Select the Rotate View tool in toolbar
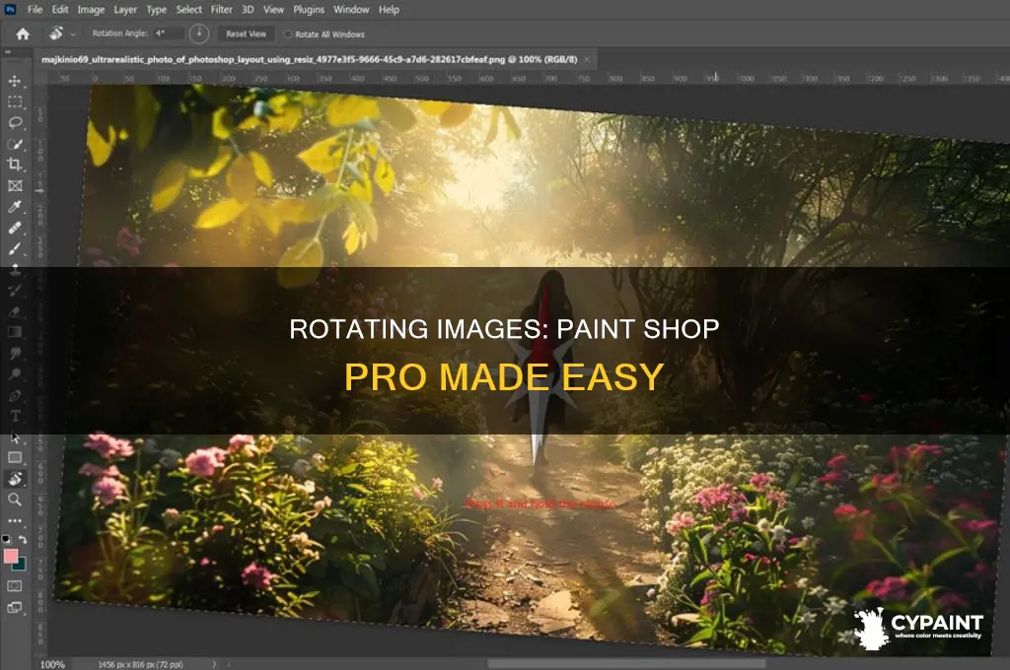 point(14,478)
